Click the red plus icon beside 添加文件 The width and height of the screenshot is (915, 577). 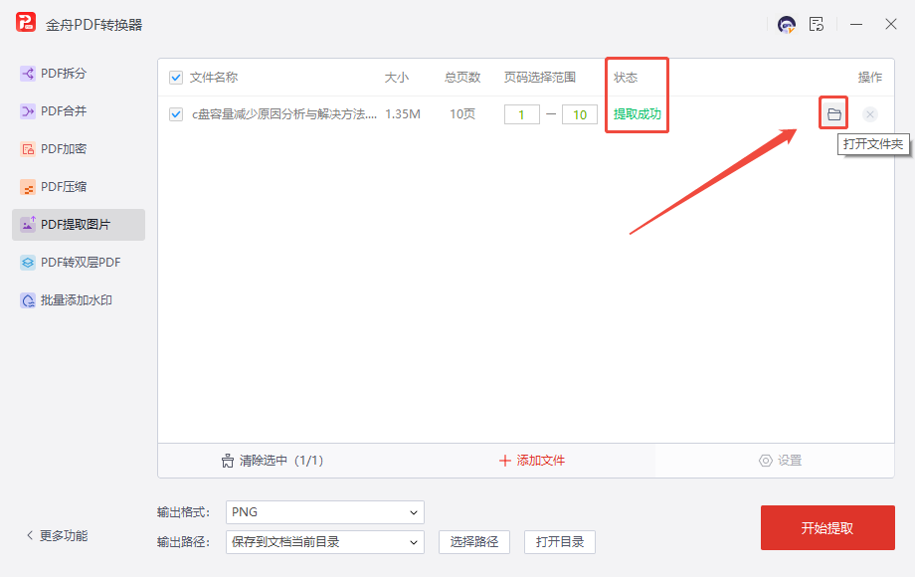coord(505,461)
